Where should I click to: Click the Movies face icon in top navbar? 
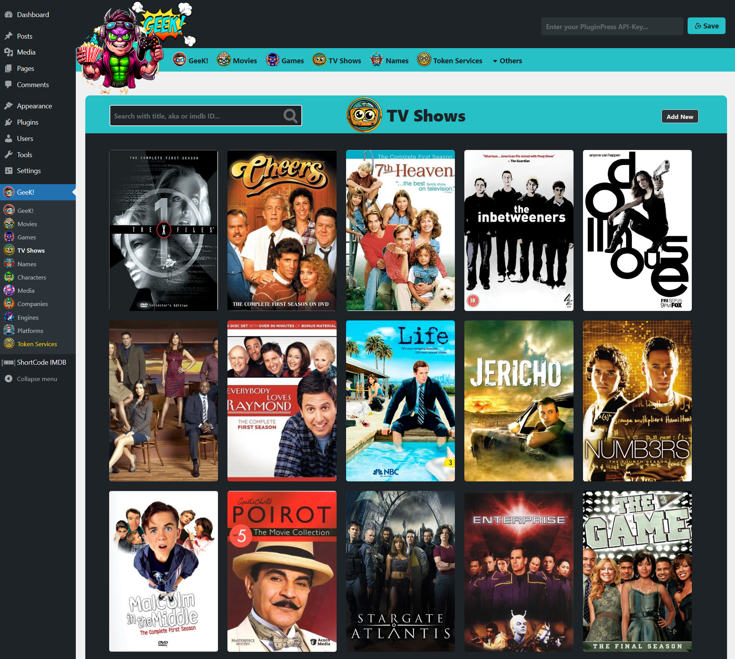click(224, 60)
